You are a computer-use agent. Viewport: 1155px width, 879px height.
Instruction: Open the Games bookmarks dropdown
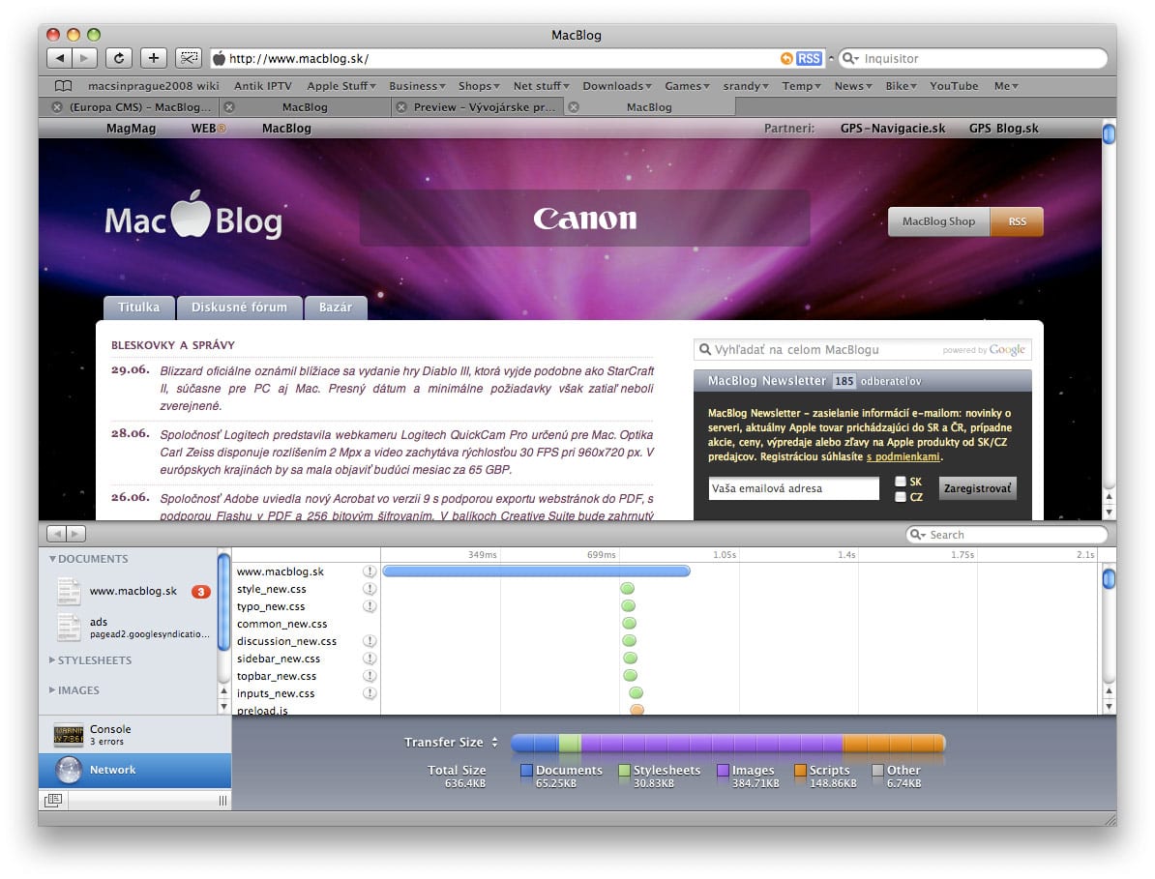point(687,85)
